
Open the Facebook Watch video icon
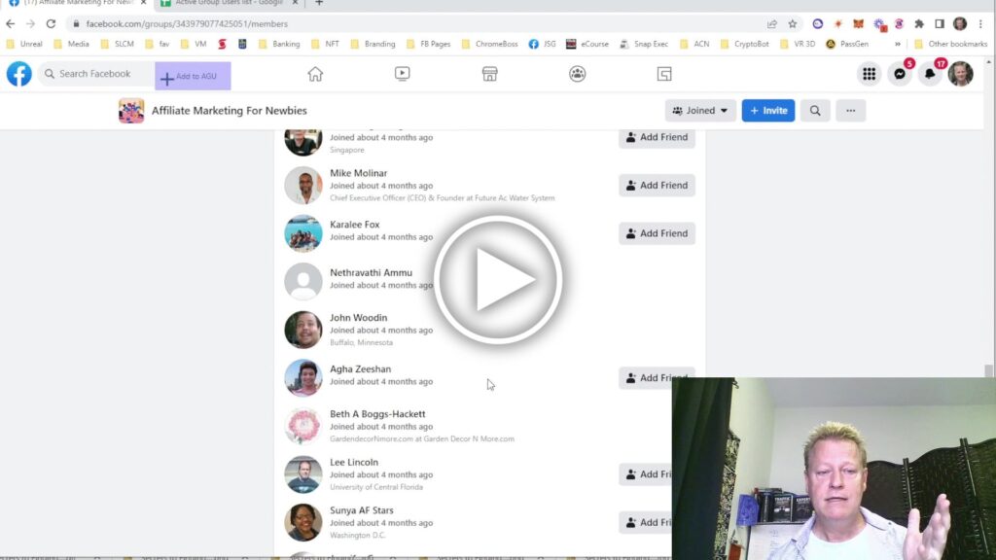pos(402,74)
